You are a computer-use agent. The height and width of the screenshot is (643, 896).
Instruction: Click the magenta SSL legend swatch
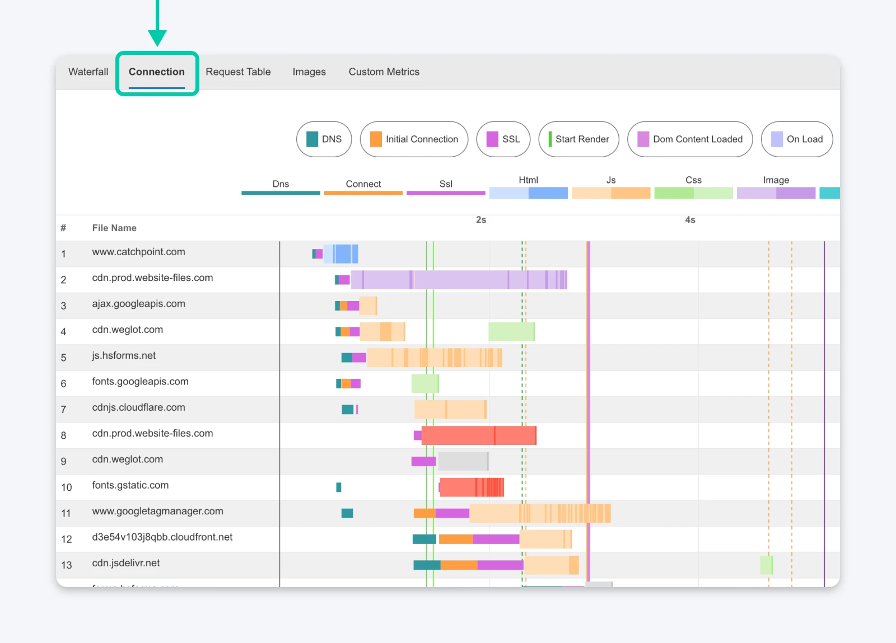tap(493, 139)
